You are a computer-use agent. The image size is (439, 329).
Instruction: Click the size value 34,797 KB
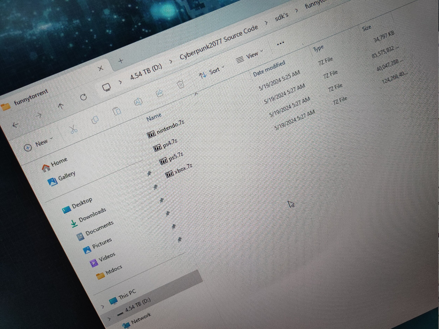pyautogui.click(x=384, y=37)
